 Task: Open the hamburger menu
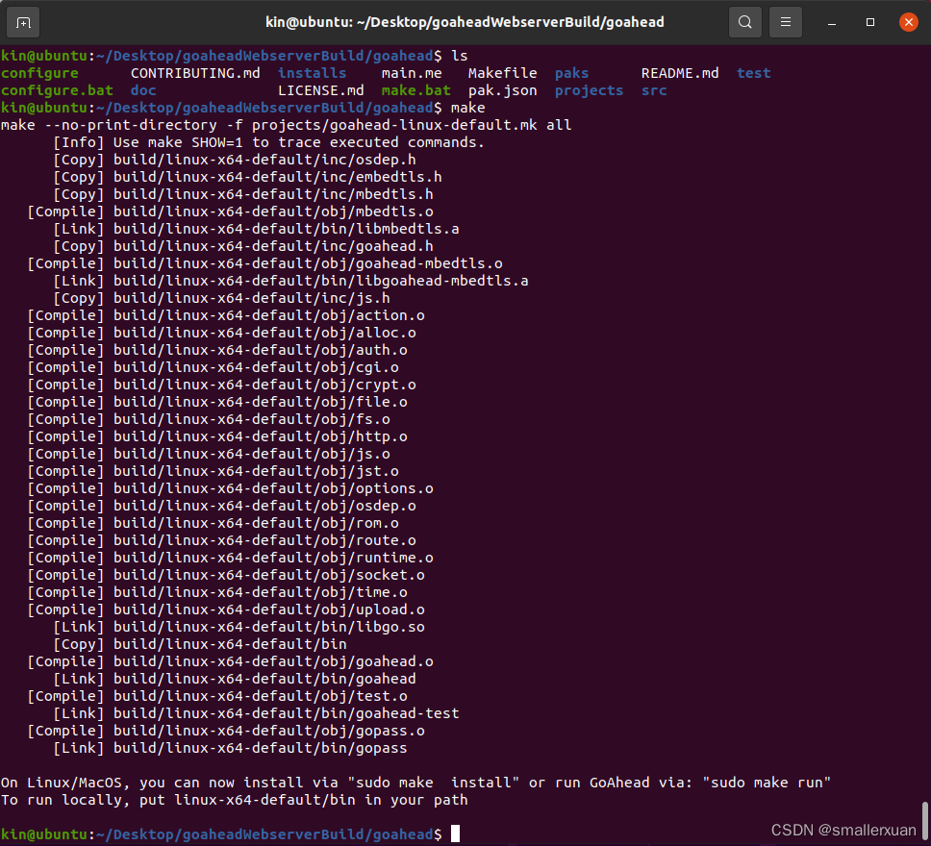pos(786,22)
